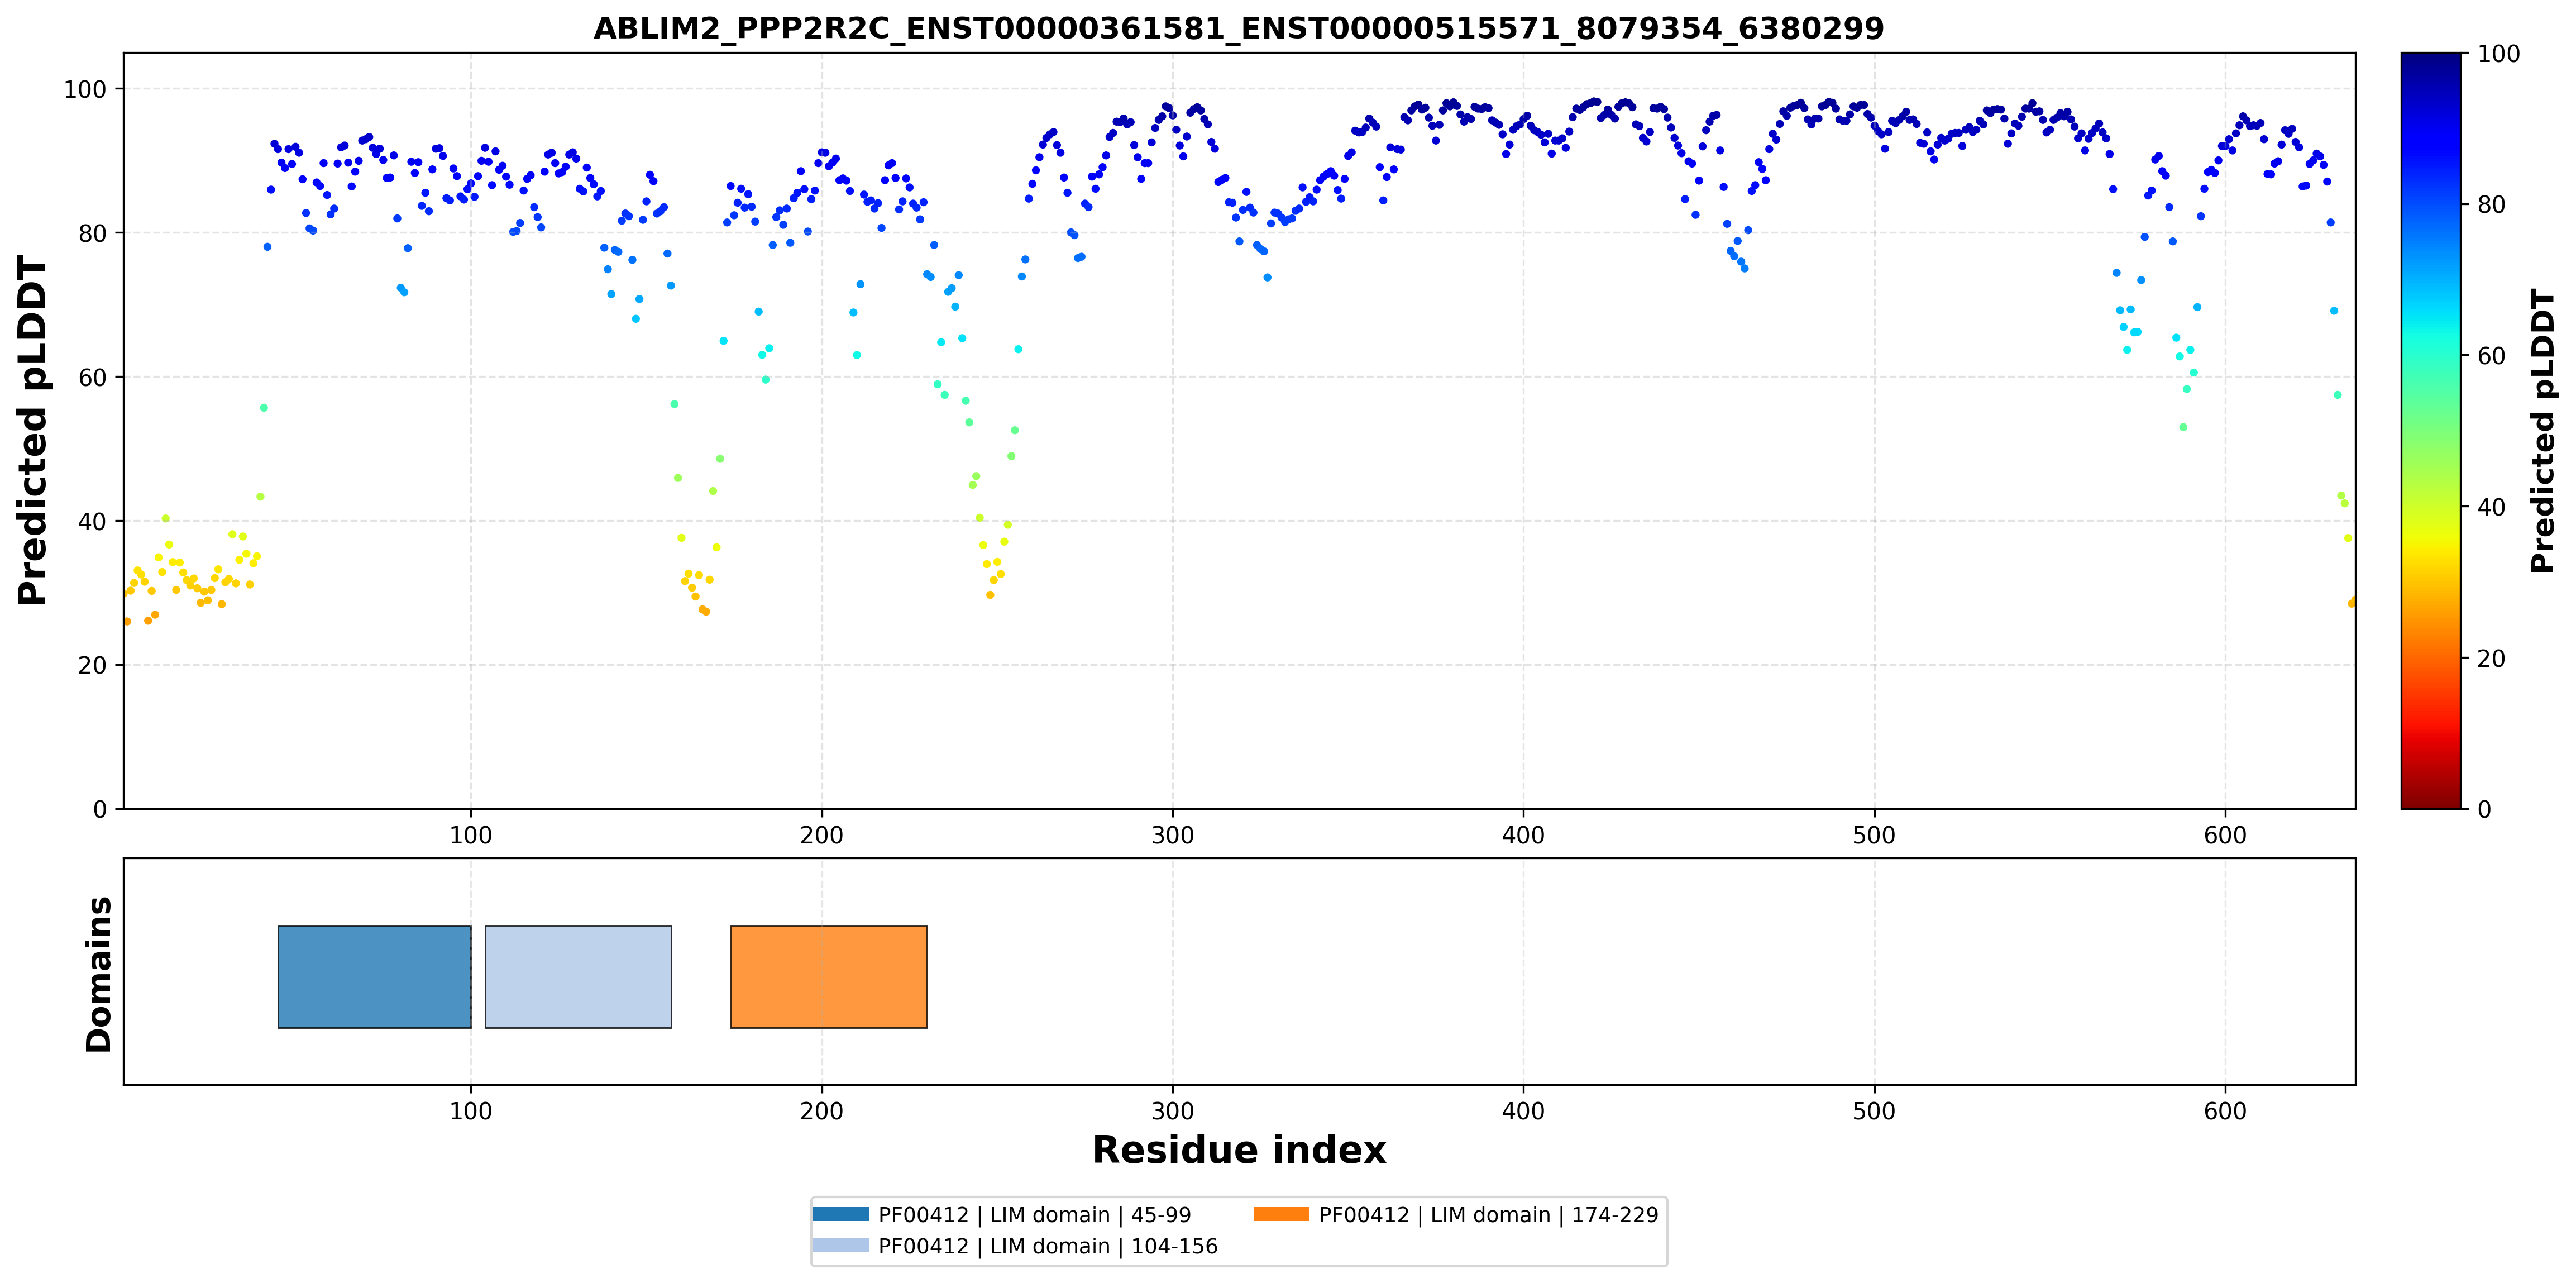Click the plot title ABLIM2_PPP2R2C text
The width and height of the screenshot is (2576, 1283).
[1238, 28]
